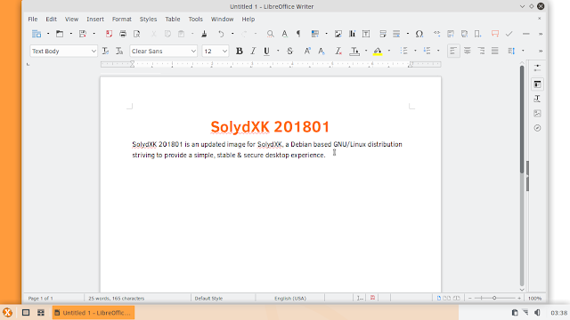This screenshot has height=320, width=570.
Task: Expand the highlighting color dropdown arrow
Action: point(389,52)
